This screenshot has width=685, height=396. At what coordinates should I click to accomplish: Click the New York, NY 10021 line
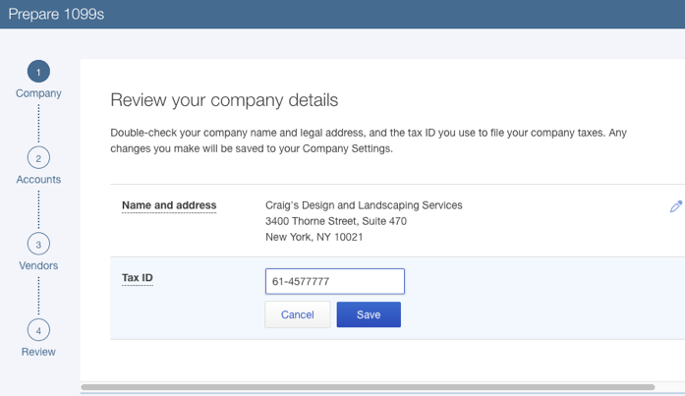(x=314, y=237)
